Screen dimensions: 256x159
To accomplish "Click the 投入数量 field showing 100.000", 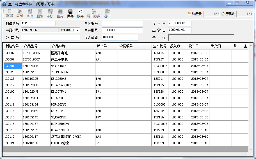I will point(120,38).
